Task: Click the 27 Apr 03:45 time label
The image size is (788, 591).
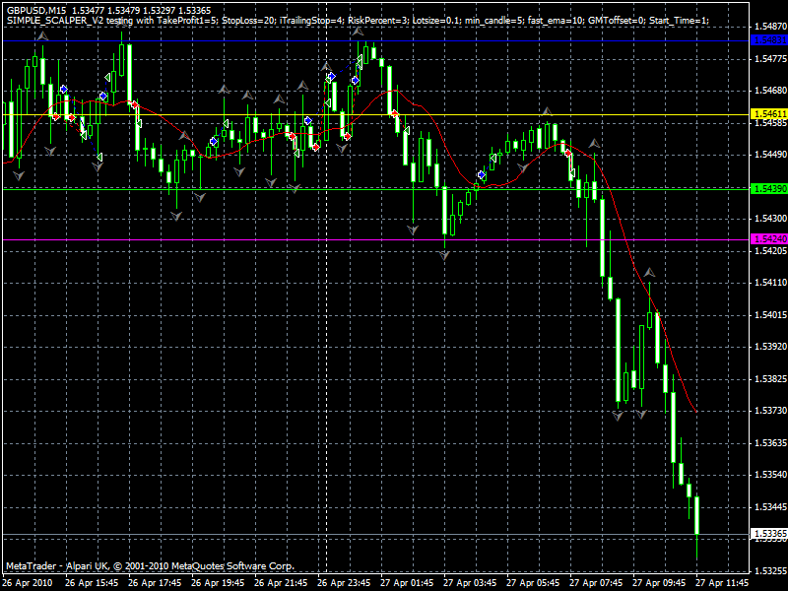Action: pos(470,583)
